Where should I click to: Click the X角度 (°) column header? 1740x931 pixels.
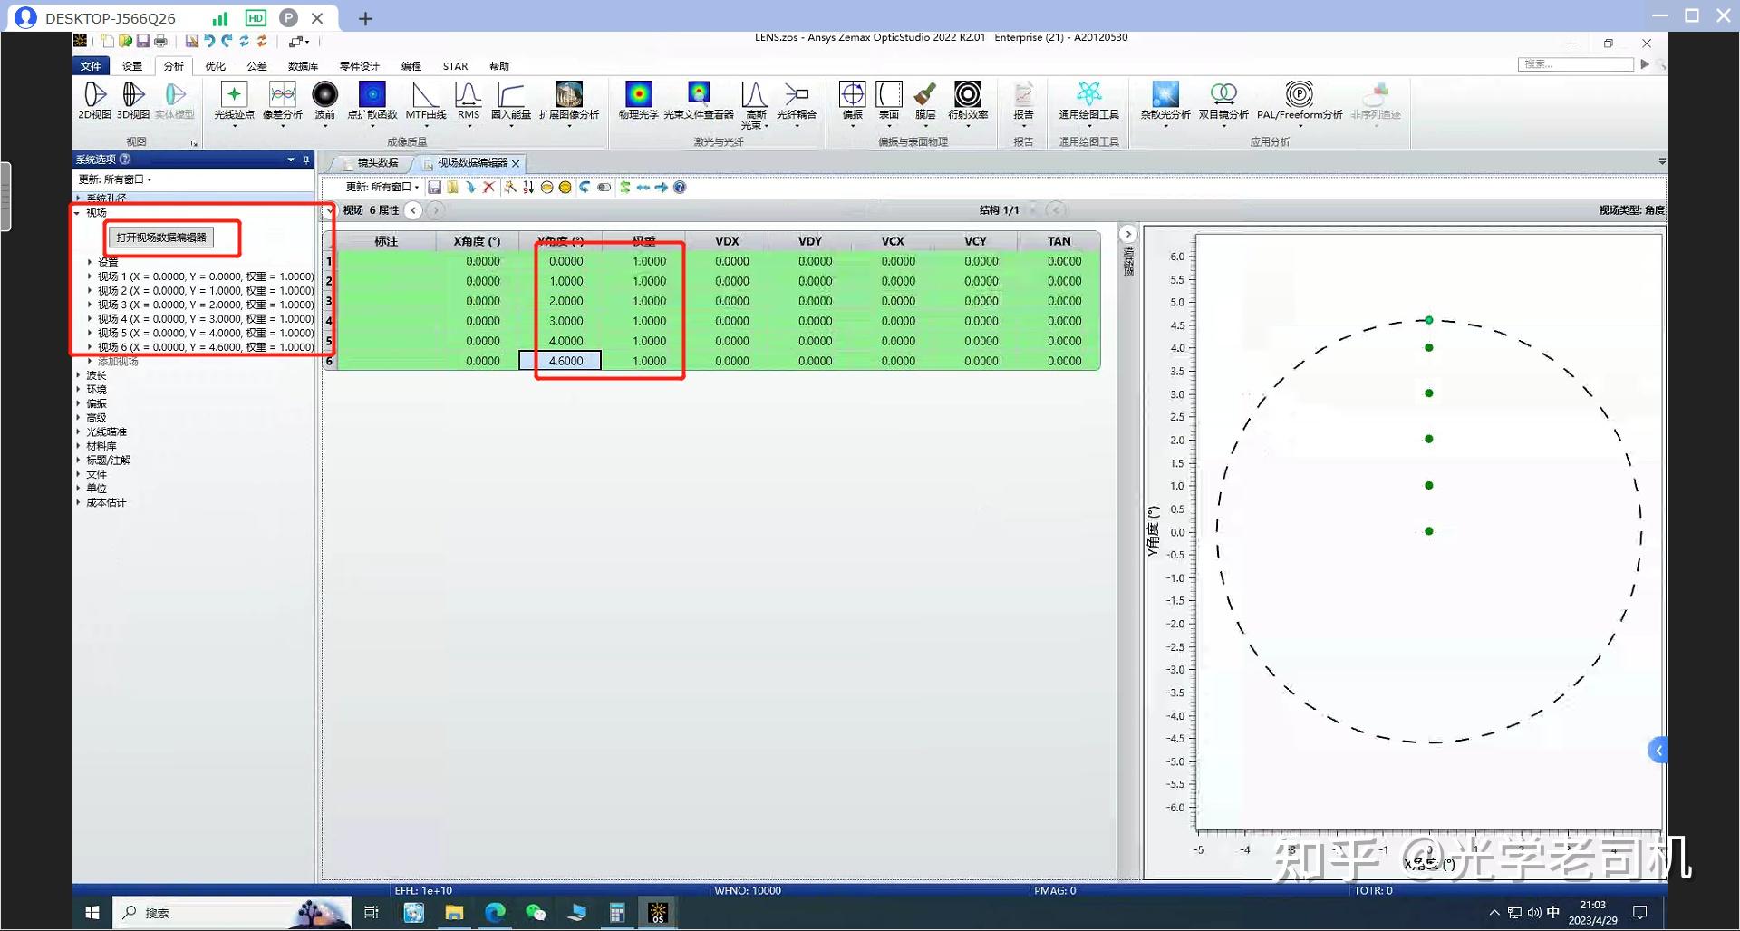pos(477,241)
